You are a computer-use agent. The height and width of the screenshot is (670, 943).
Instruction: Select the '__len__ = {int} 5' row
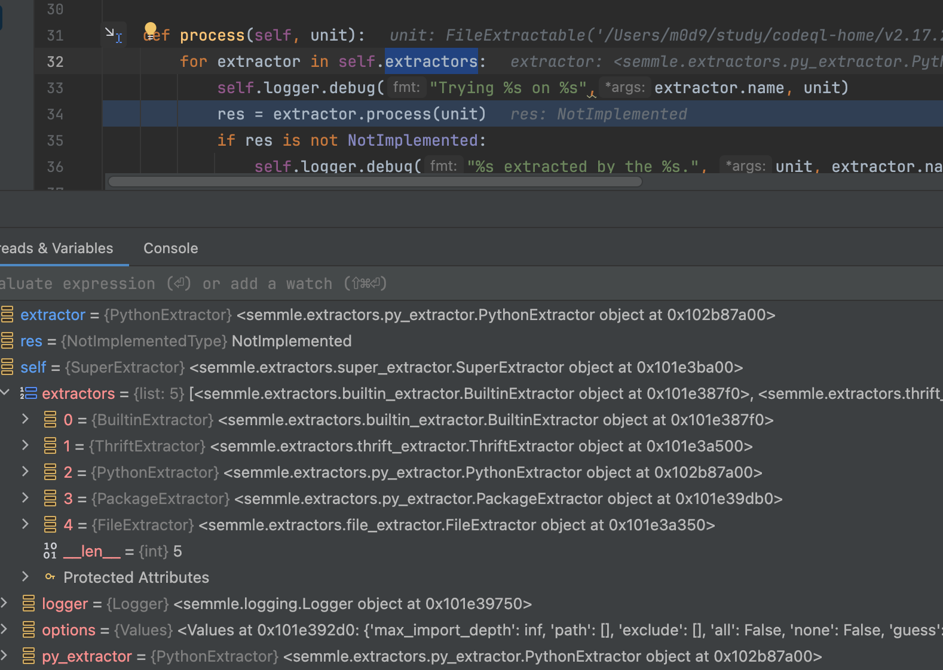[x=471, y=551]
